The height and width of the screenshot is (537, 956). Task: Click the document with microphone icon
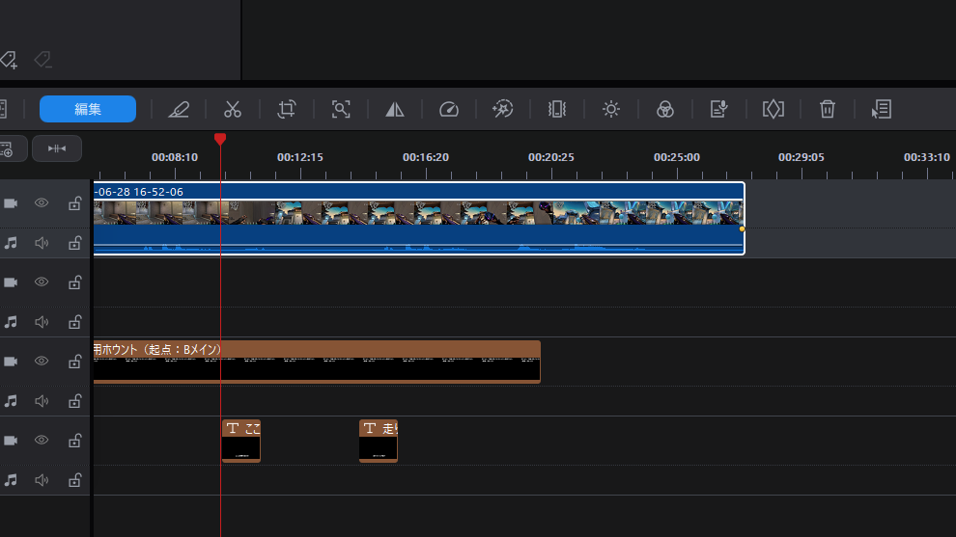[x=718, y=110]
